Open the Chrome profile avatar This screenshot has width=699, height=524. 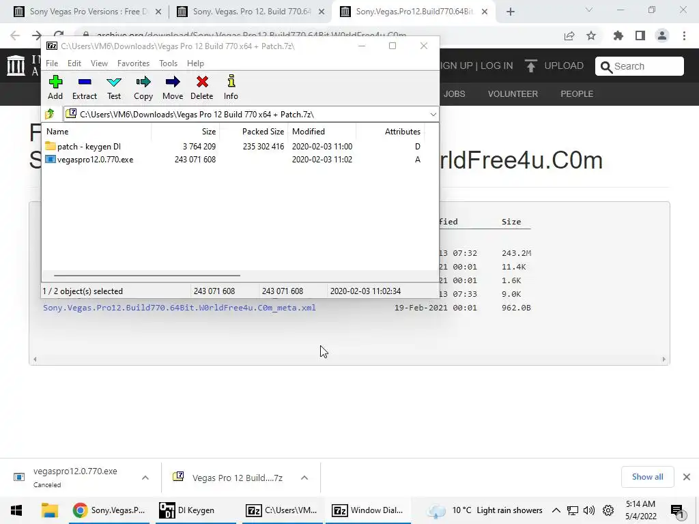point(662,36)
